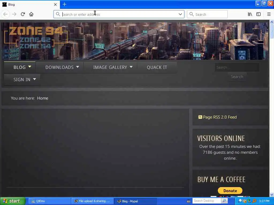Click the first tray icon with magnifier

[x=240, y=201]
